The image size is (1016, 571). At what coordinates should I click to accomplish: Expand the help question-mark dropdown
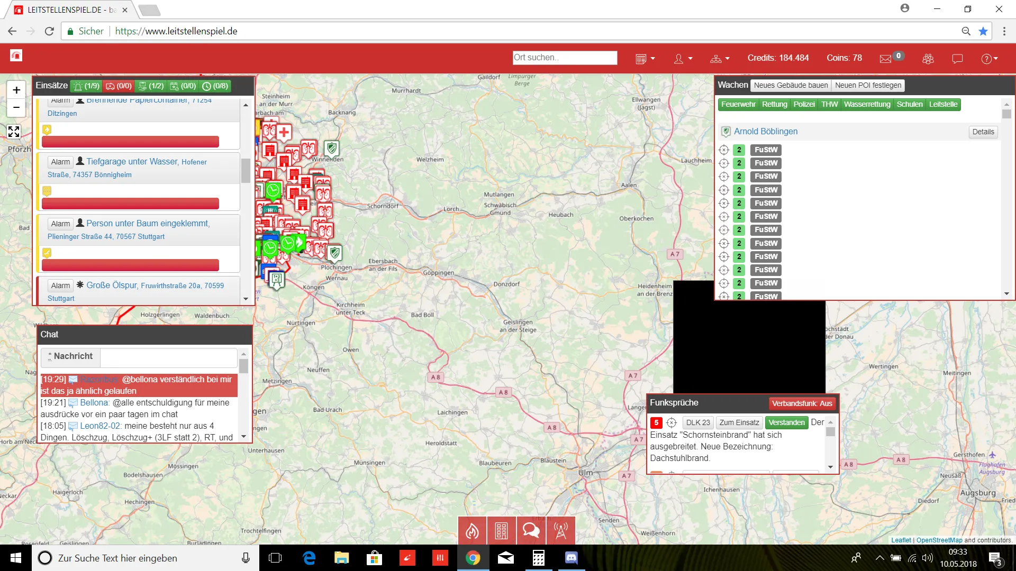coord(990,59)
